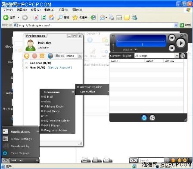Collapse the General (0/0) contact group
Image resolution: width=193 pixels, height=169 pixels.
27,63
